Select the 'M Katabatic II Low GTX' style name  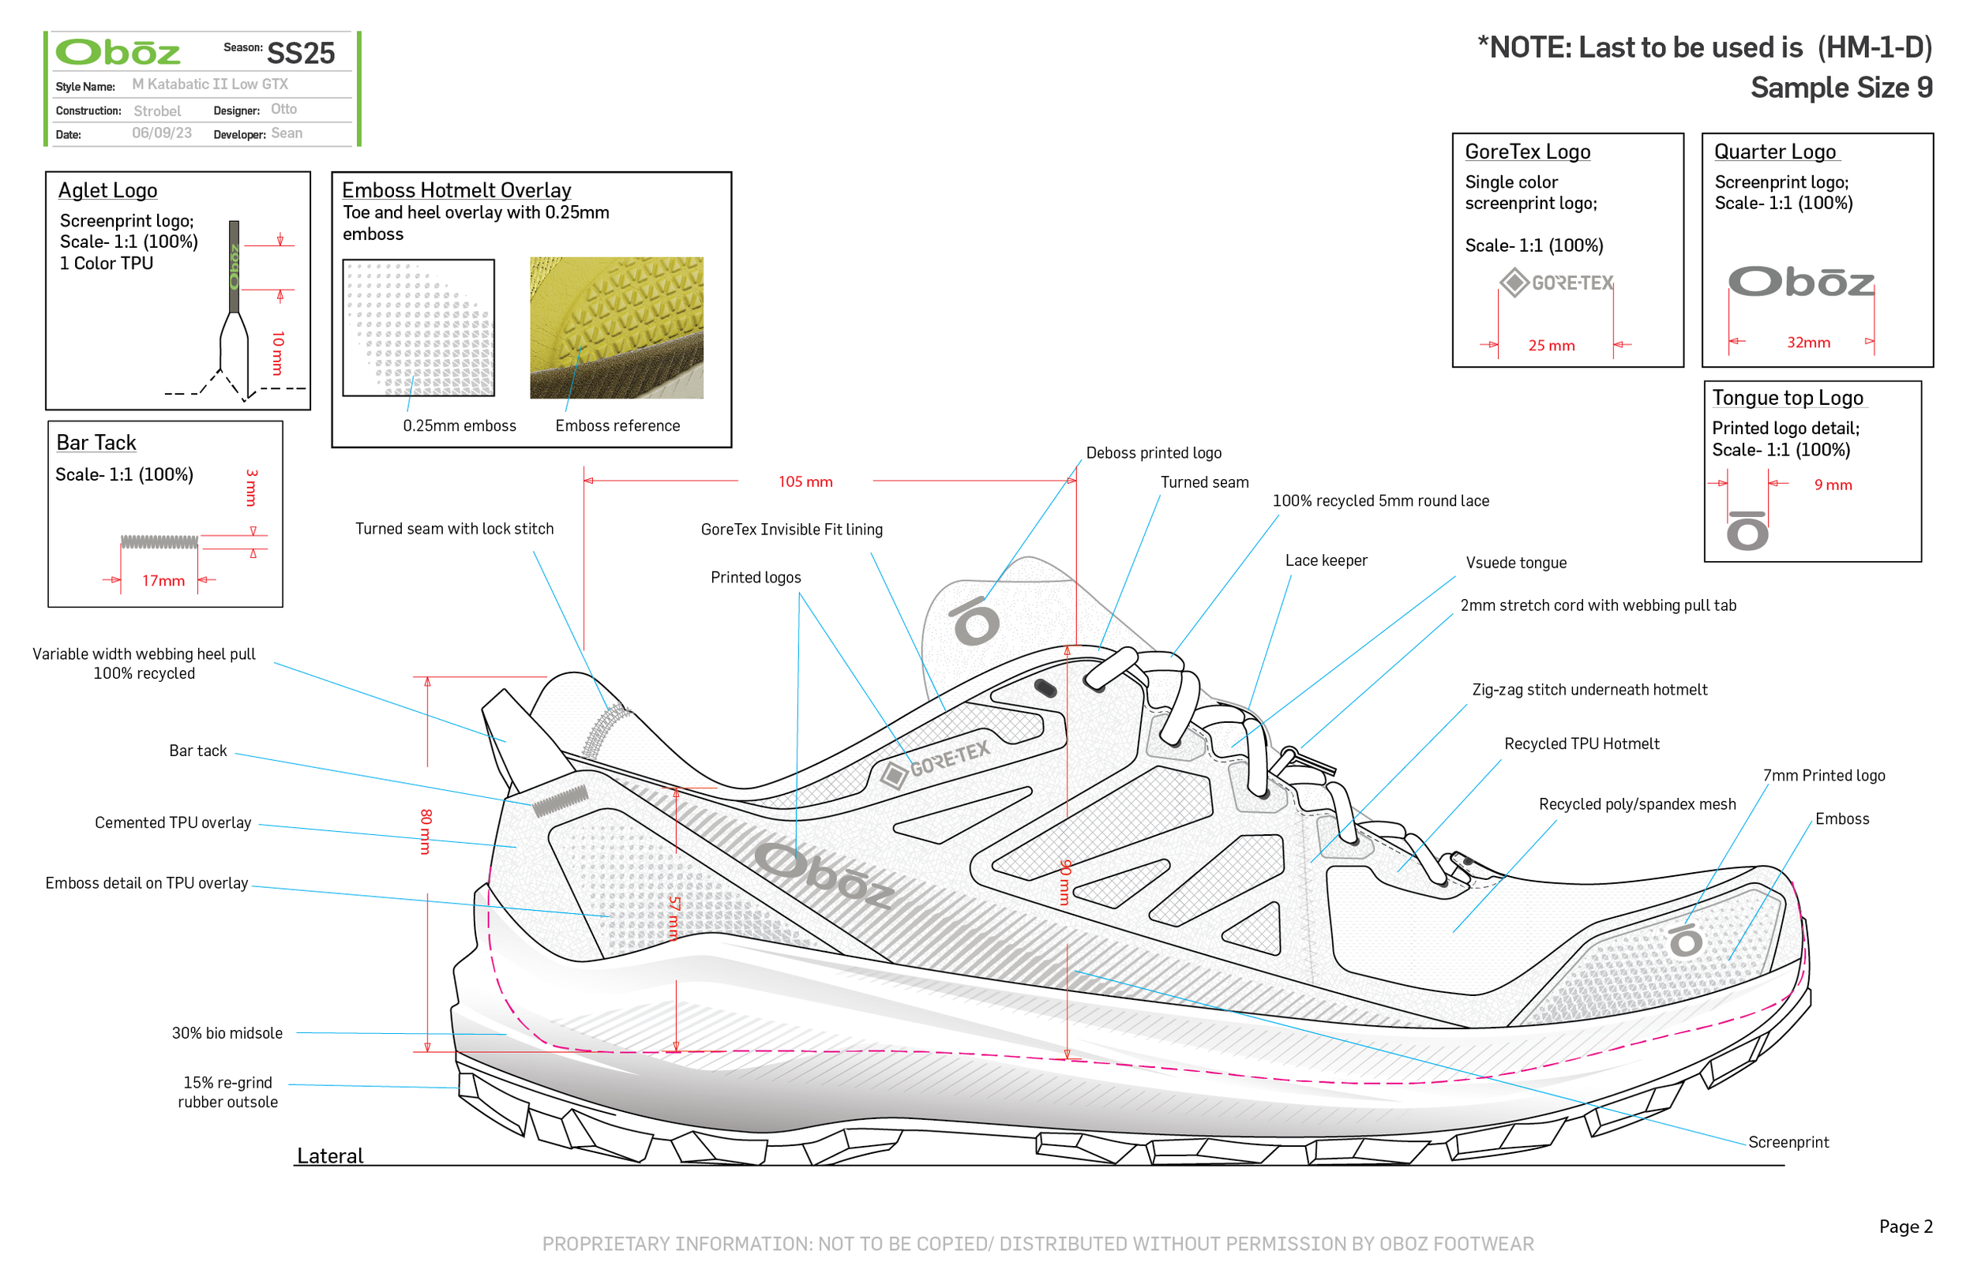(x=210, y=84)
